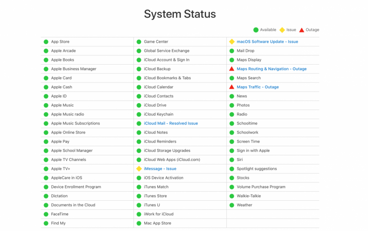The width and height of the screenshot is (368, 231).
Task: View the Maps Traffic - Outage link
Action: click(258, 87)
